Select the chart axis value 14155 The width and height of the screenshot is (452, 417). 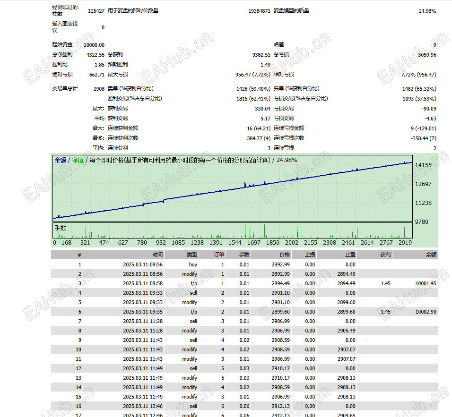coord(423,165)
